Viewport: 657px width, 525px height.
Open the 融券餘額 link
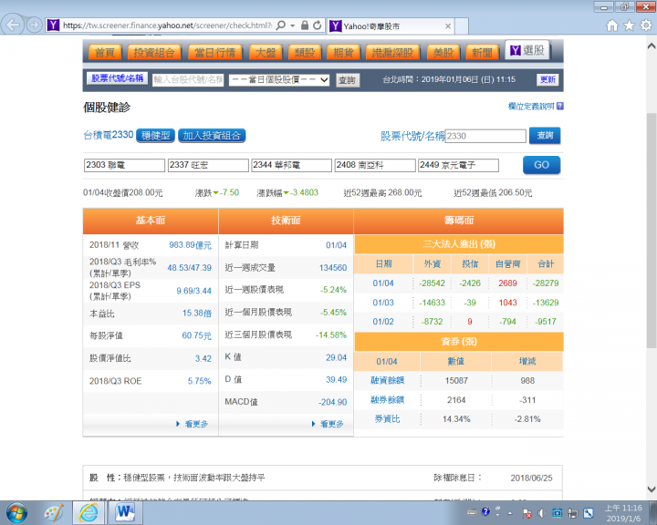[387, 399]
